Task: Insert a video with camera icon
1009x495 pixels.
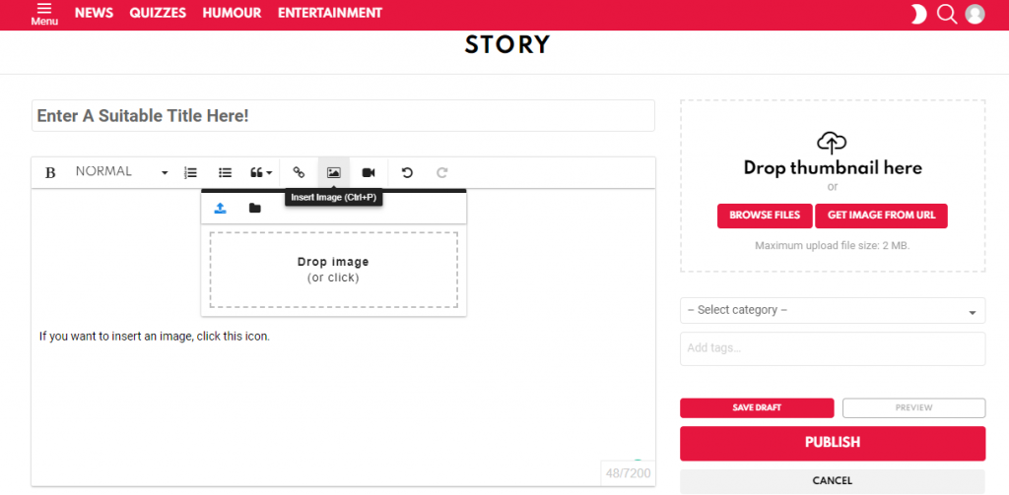Action: click(x=369, y=172)
